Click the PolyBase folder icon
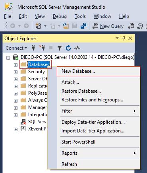Screen dimensions: 147x173 tap(23, 93)
